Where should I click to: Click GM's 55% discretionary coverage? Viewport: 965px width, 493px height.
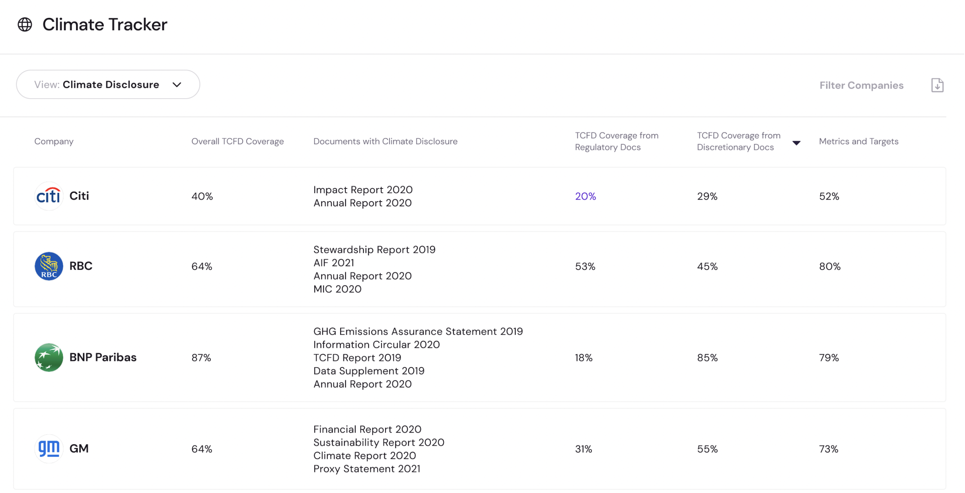click(707, 449)
